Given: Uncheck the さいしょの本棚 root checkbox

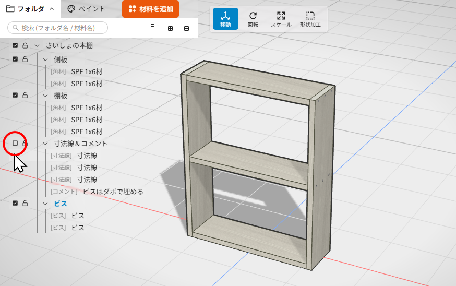Looking at the screenshot, I should click(15, 45).
